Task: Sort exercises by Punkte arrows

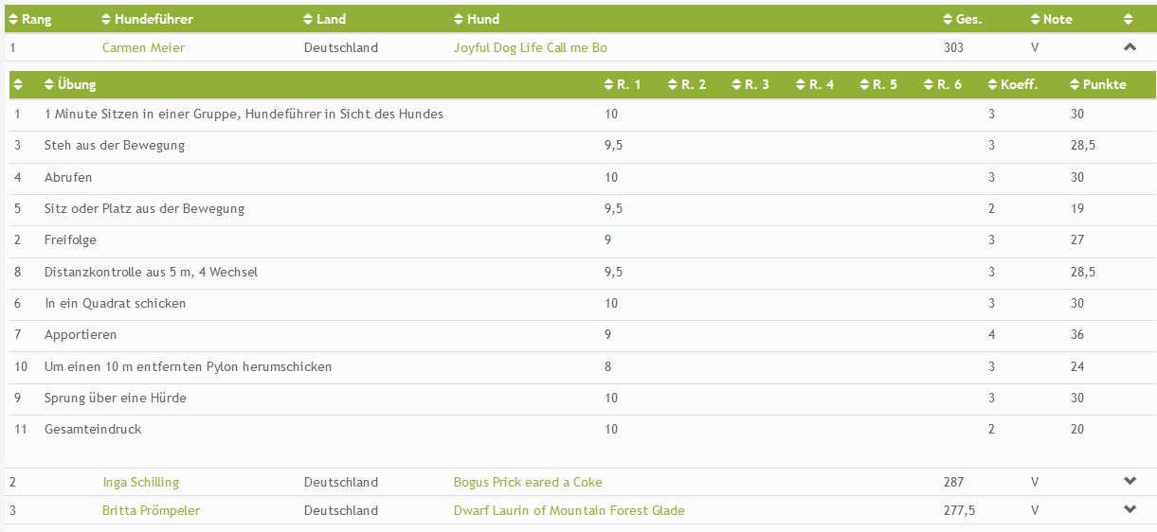Action: pos(1075,84)
